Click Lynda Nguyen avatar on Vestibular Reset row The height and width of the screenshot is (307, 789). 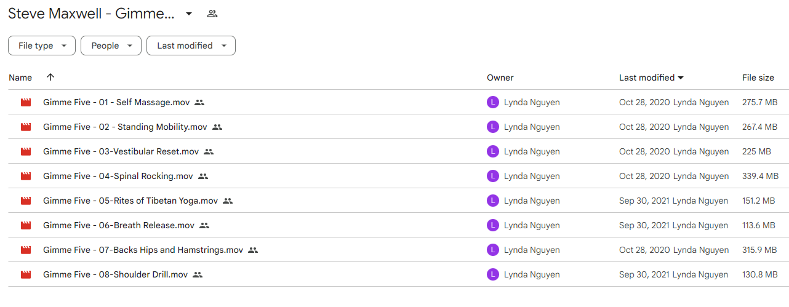click(492, 151)
